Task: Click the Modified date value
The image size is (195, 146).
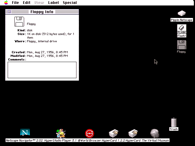Action: (x=48, y=56)
